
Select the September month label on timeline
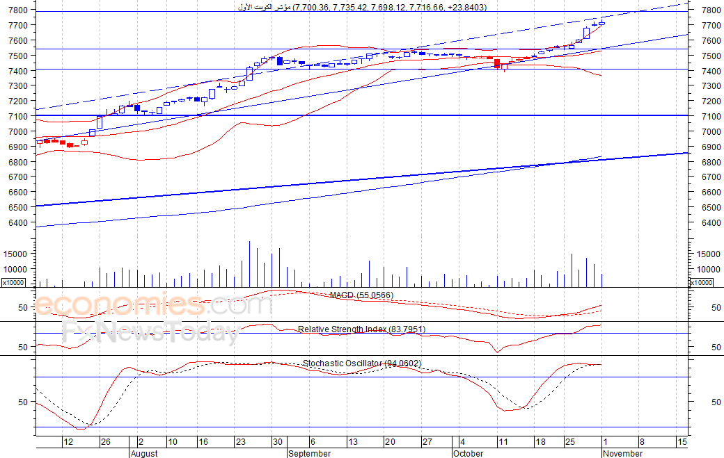pyautogui.click(x=309, y=453)
